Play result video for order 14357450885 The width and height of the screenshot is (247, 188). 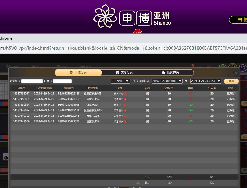(125, 100)
